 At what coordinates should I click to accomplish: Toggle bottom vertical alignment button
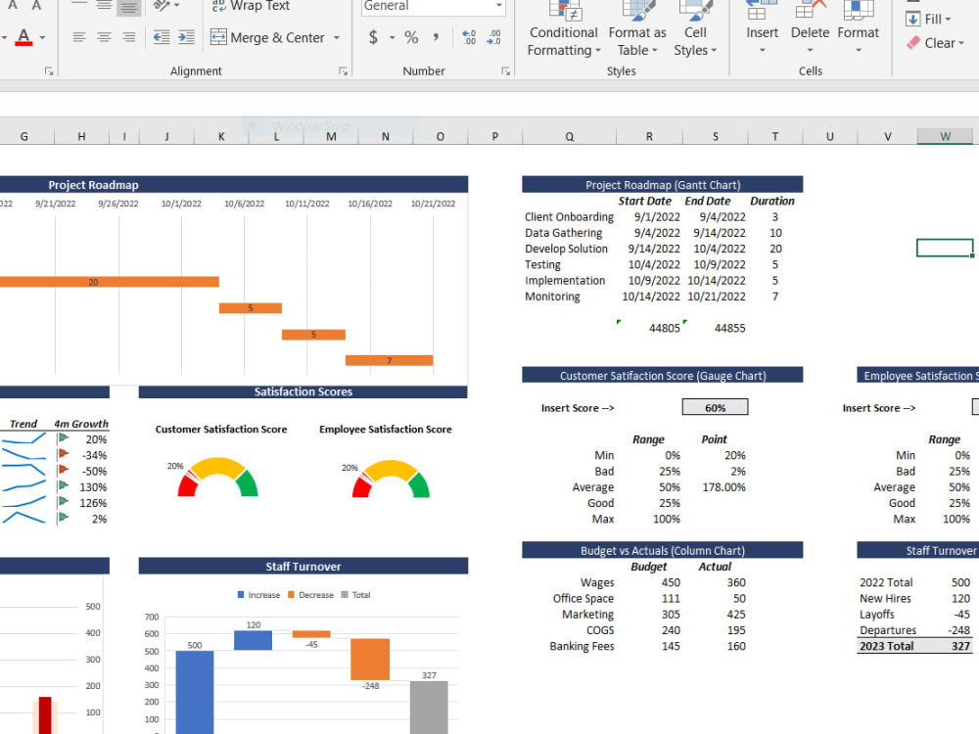[128, 7]
